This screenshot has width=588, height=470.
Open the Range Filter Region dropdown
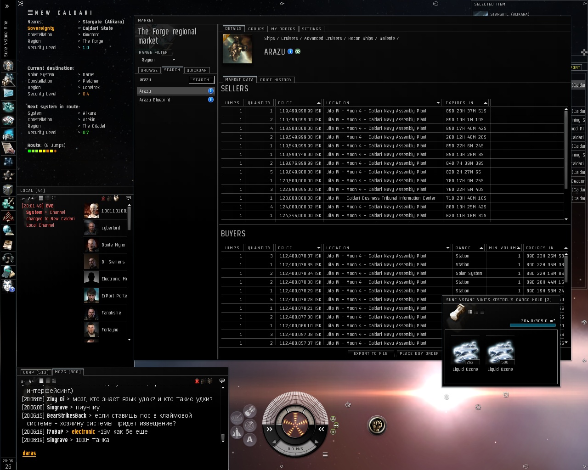pos(158,60)
